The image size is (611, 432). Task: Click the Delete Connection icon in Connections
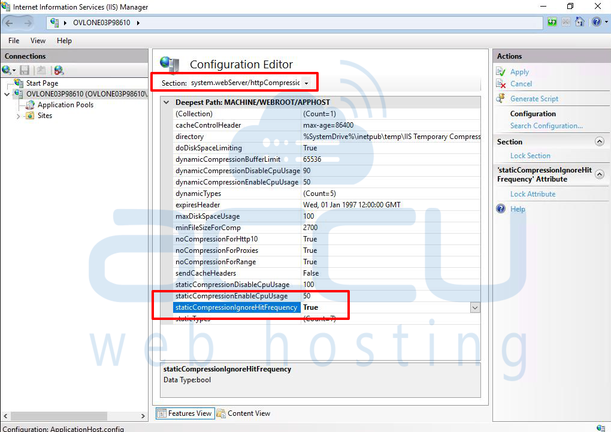pyautogui.click(x=59, y=70)
